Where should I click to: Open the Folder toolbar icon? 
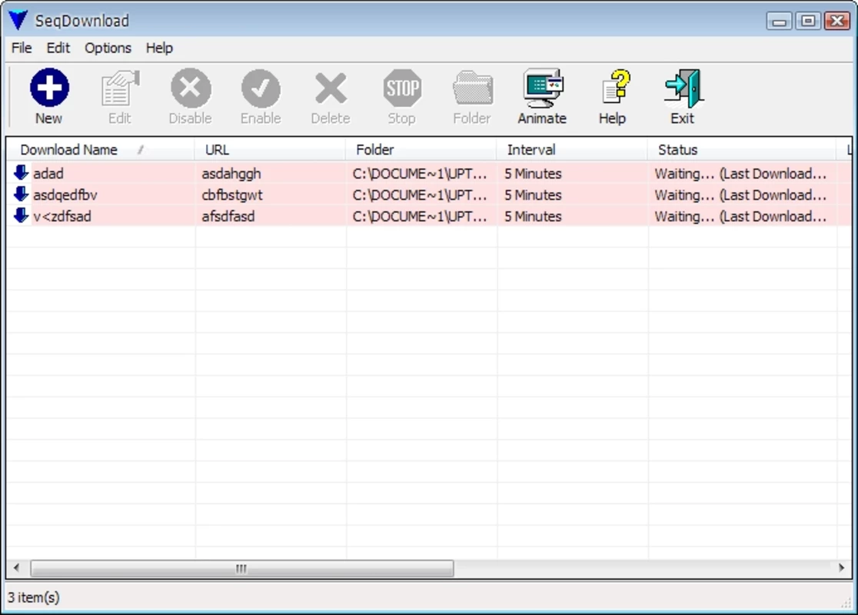[472, 88]
